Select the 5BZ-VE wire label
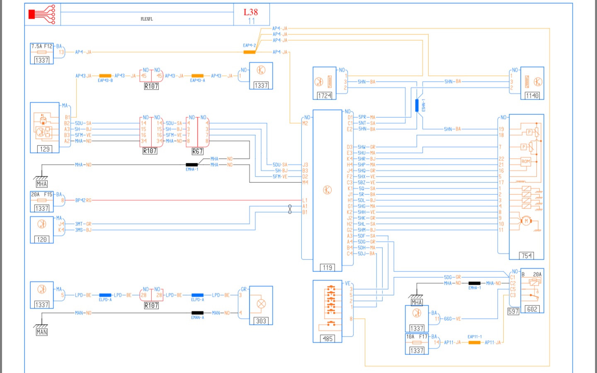This screenshot has height=373, width=597. [366, 182]
